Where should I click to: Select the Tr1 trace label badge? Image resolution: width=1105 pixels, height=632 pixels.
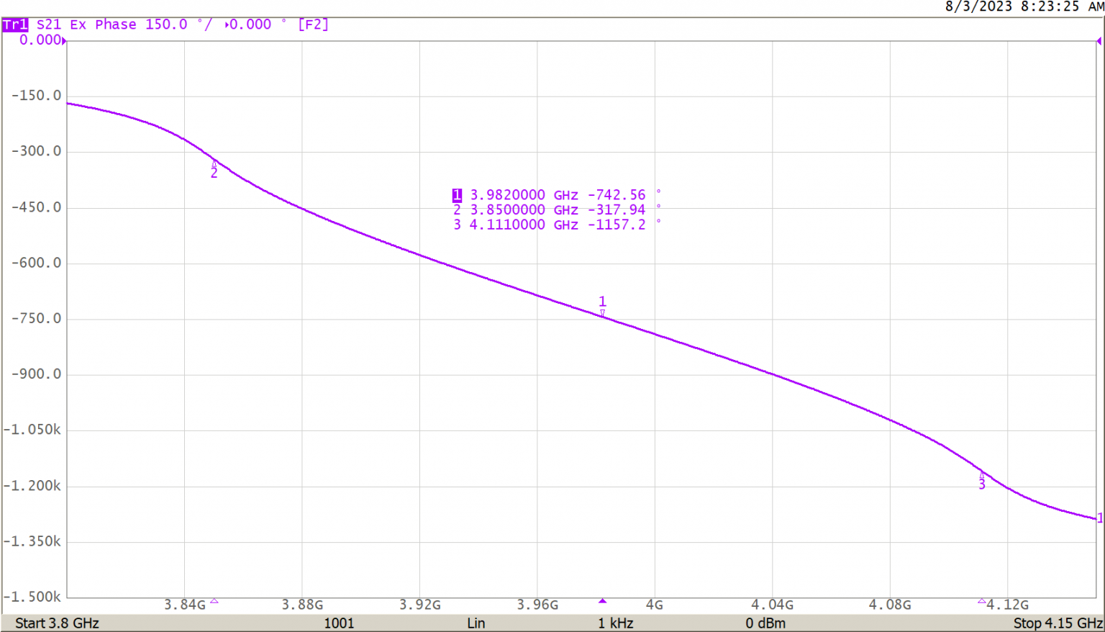pyautogui.click(x=15, y=25)
